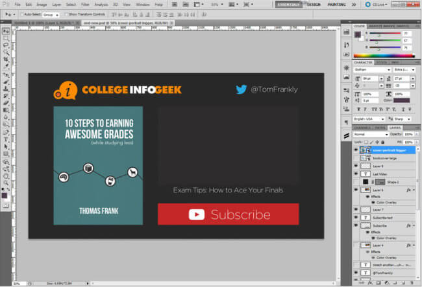Open the layer Opacity dropdown arrow
The image size is (422, 287).
click(417, 134)
